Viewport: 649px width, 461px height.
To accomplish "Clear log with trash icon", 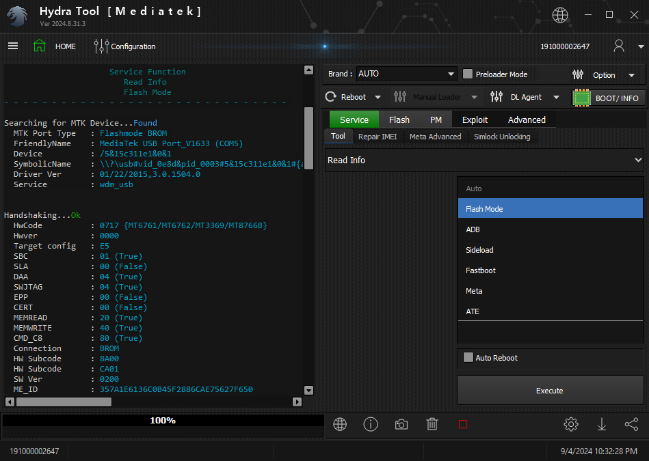I will click(432, 424).
